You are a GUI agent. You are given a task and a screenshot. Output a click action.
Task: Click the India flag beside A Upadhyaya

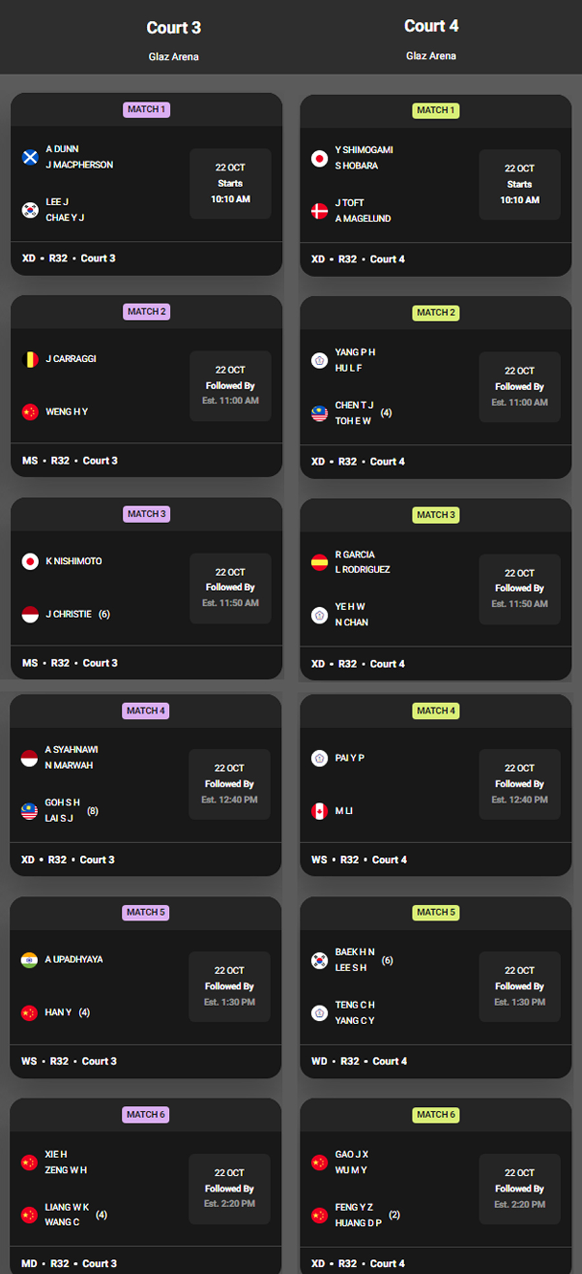click(29, 960)
